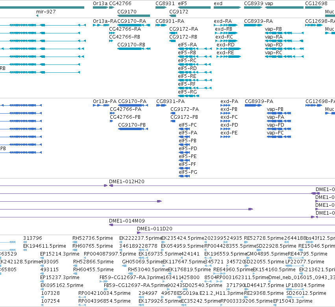Viewport: 335px width, 307px height.
Task: Click the vap gene label
Action: tap(269, 4)
